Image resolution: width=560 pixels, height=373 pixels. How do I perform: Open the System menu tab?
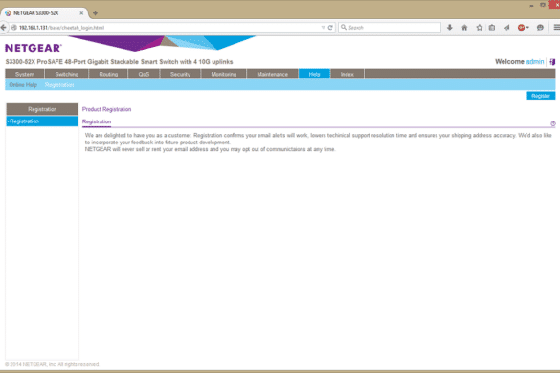[x=25, y=74]
